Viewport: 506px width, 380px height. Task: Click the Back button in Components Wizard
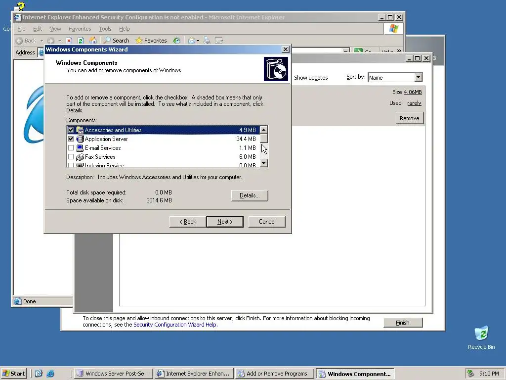pos(188,222)
